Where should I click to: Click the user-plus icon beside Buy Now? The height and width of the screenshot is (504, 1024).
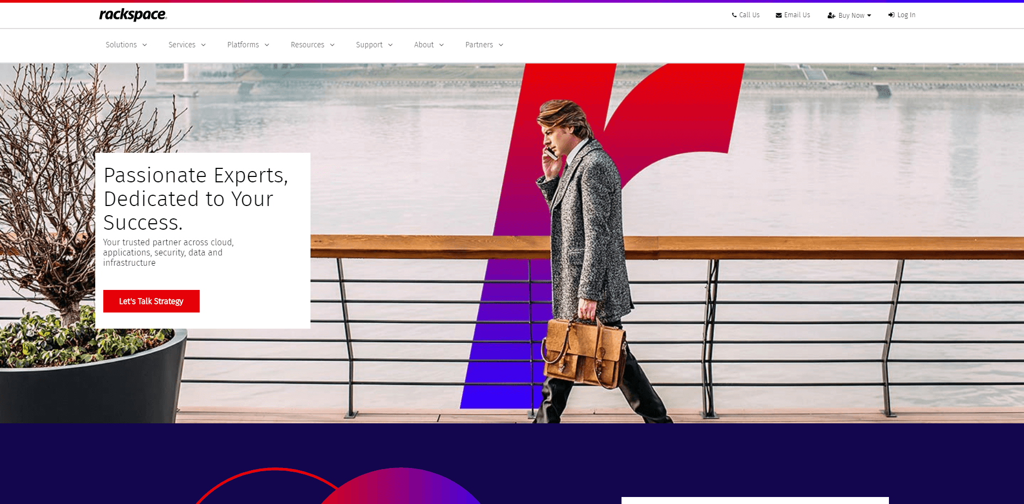tap(831, 16)
